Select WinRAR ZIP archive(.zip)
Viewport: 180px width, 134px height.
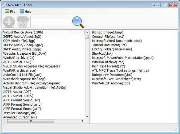tap(134, 83)
